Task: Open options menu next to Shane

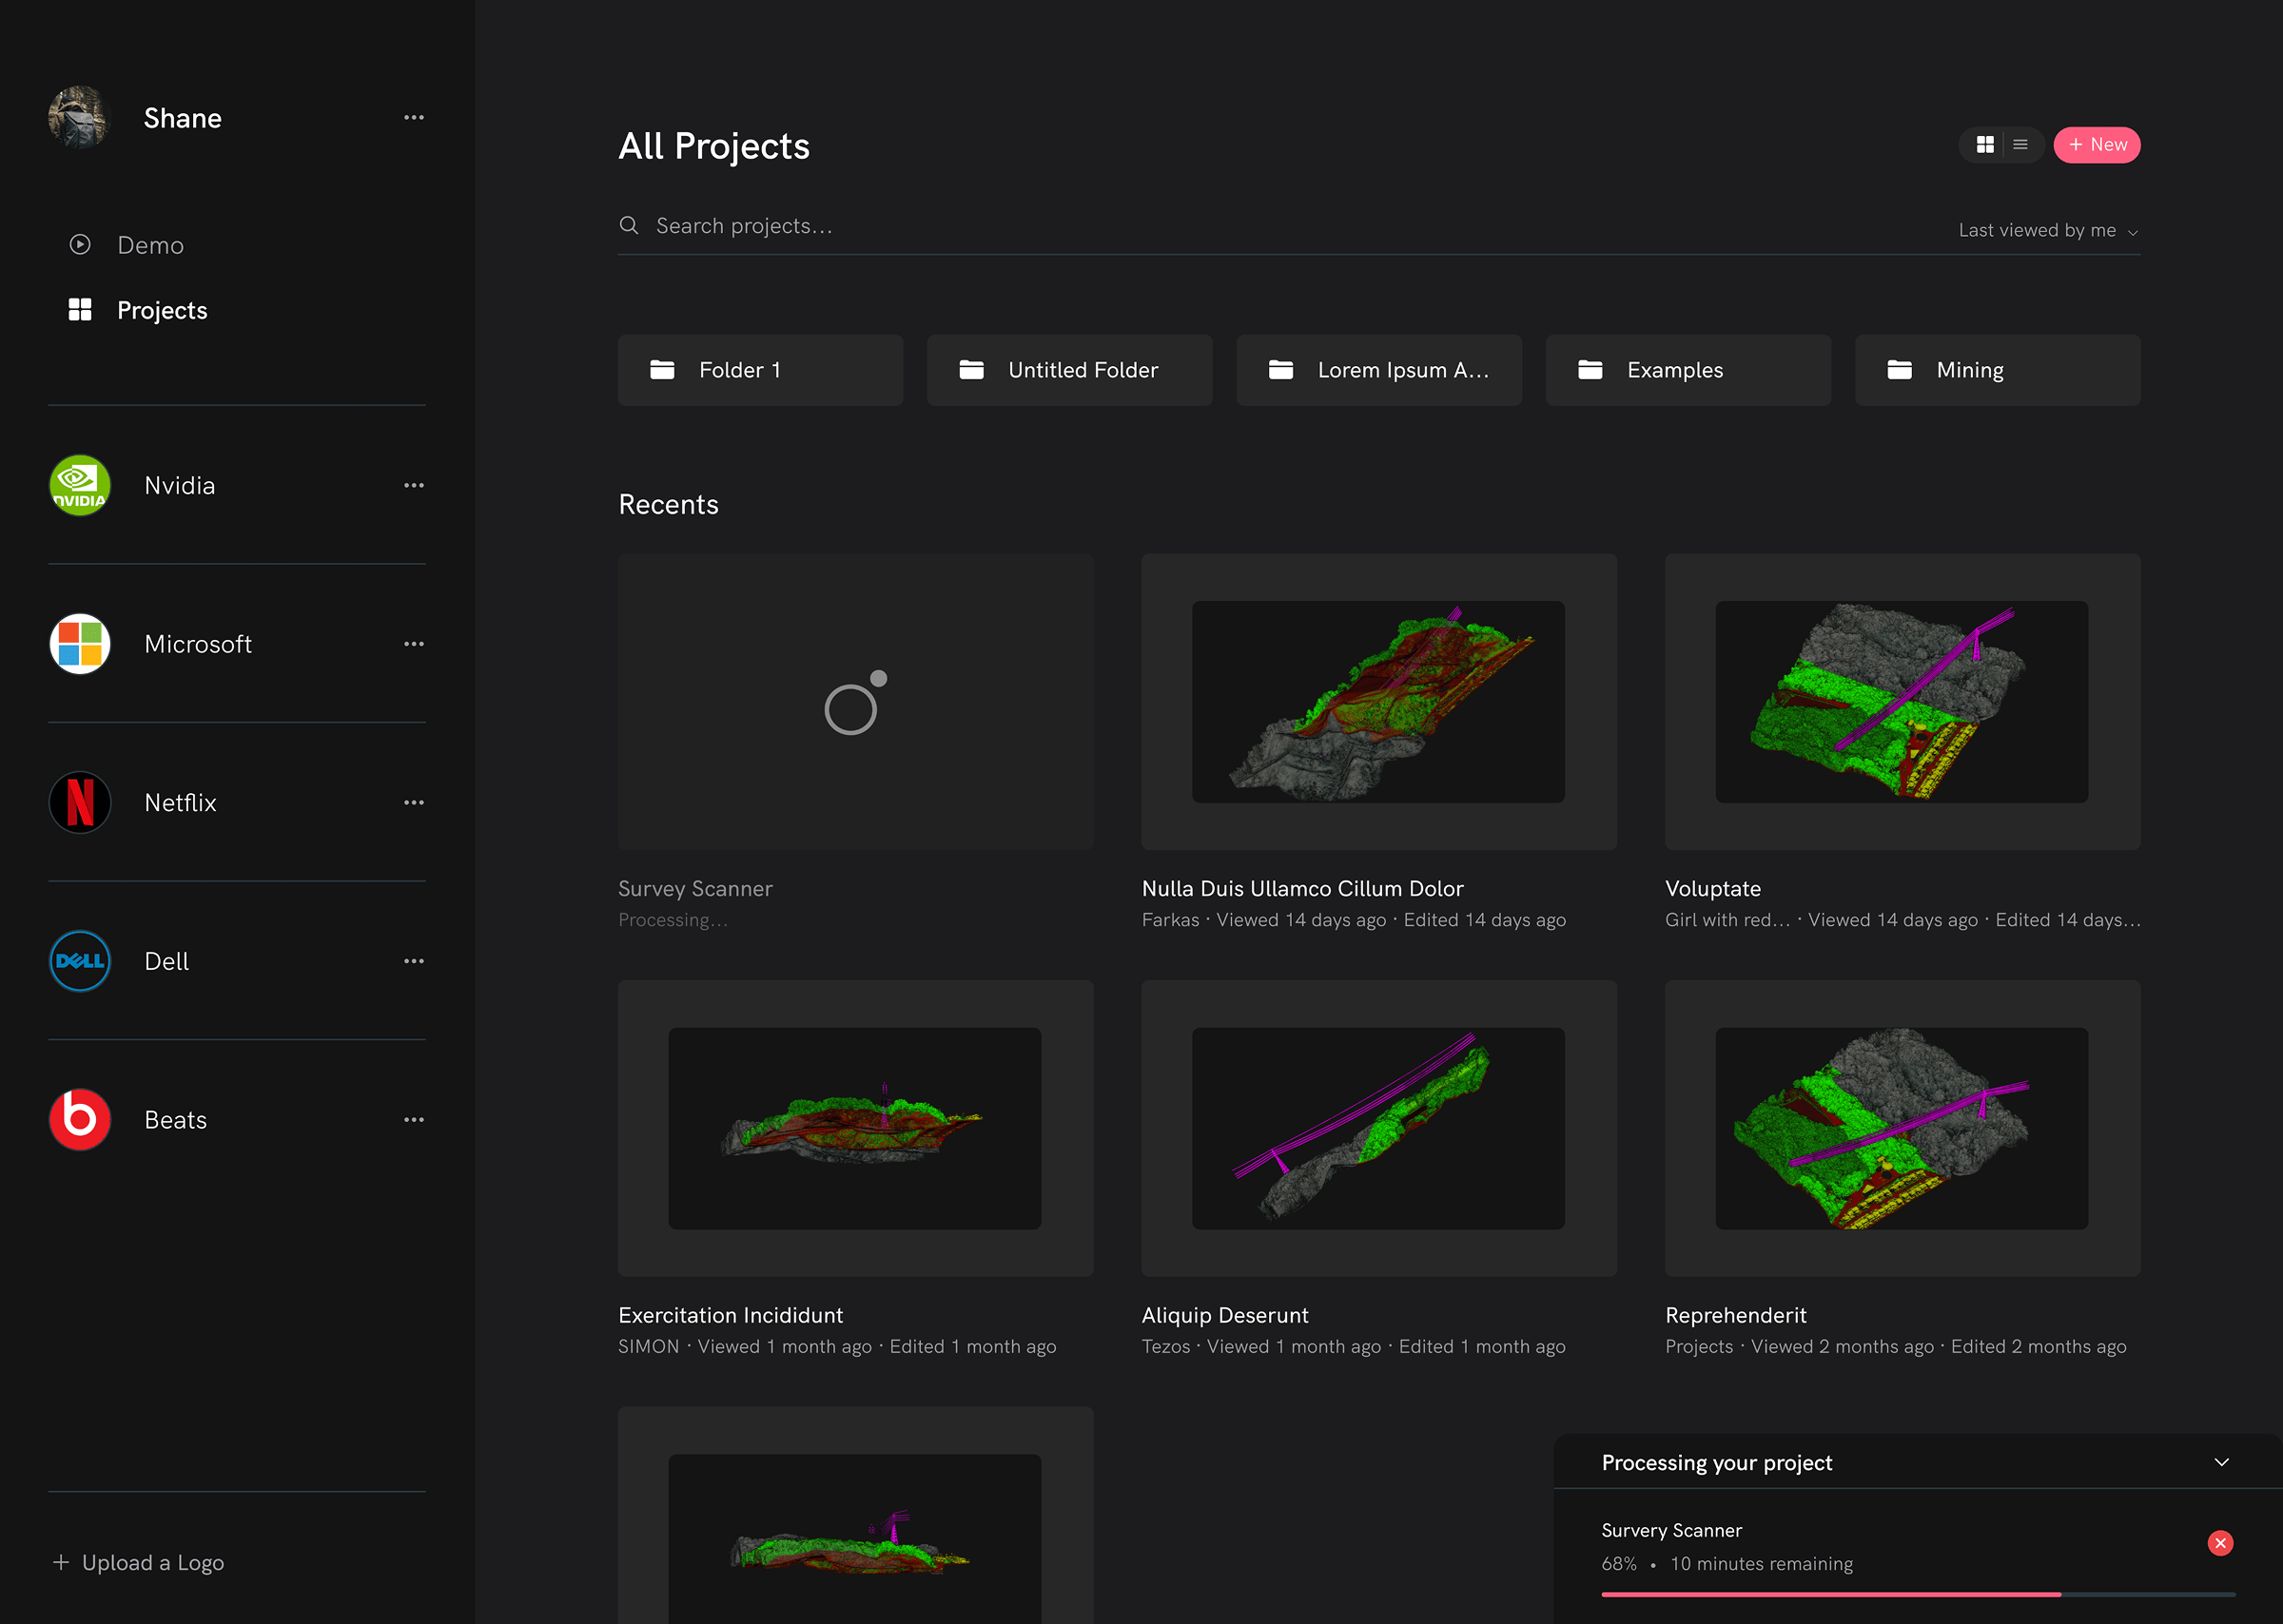Action: 414,117
